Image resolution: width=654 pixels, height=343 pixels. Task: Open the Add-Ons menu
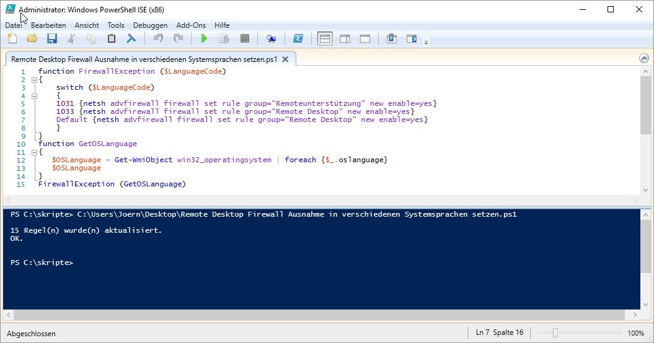point(191,25)
